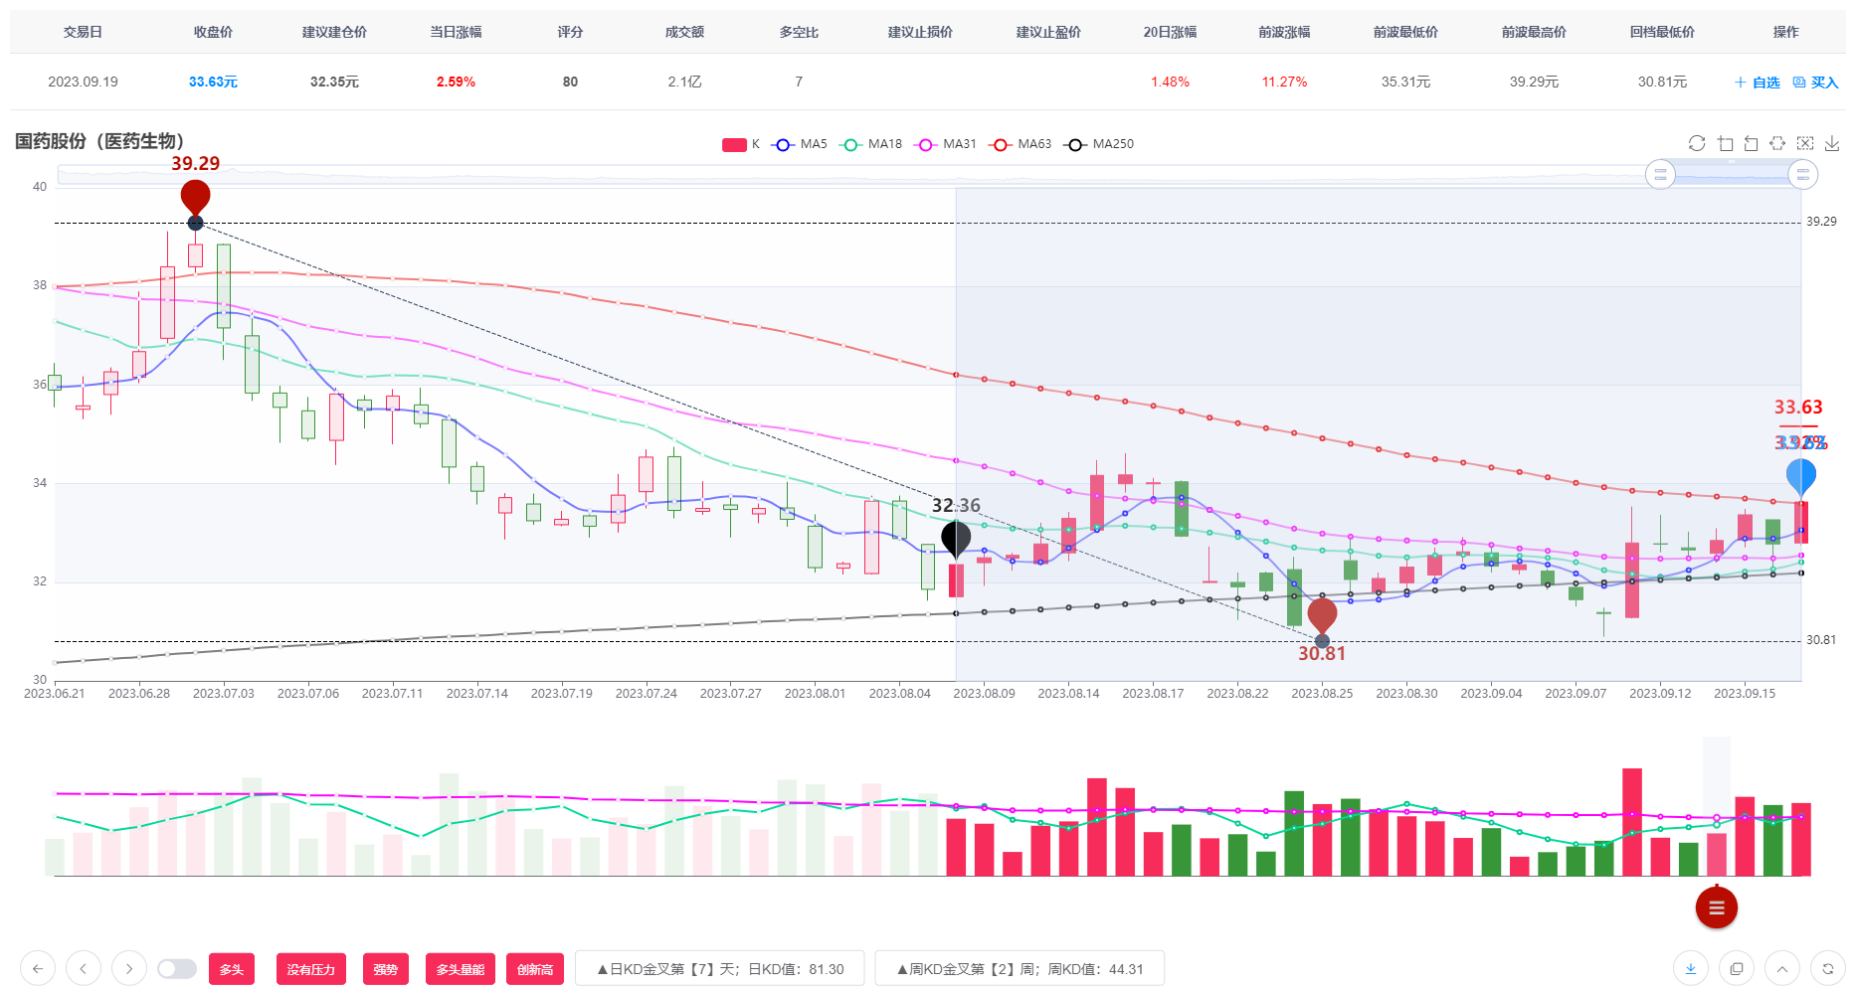Image resolution: width=1856 pixels, height=990 pixels.
Task: Click the red 39.29 peak pin marker
Action: [x=195, y=198]
